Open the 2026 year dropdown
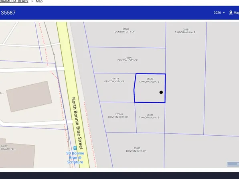This screenshot has height=179, width=239. point(219,13)
